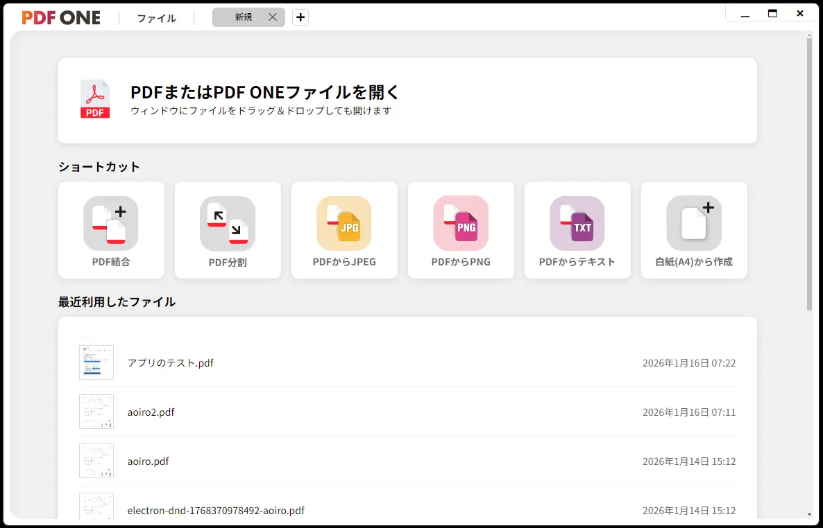
Task: Click the 最近利用したファイル section heading
Action: [x=117, y=301]
